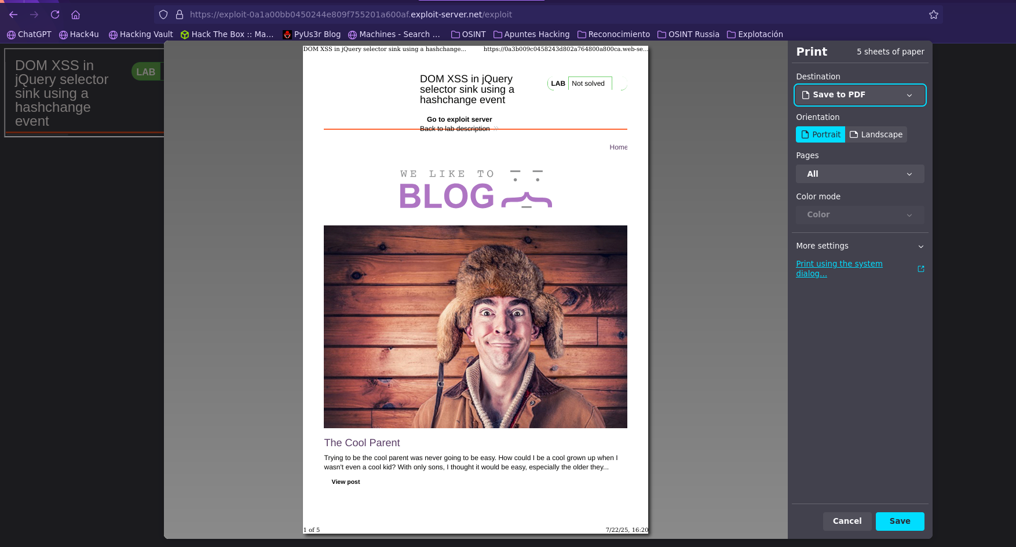Expand More settings section
Screen dimensions: 1016x547
point(860,246)
